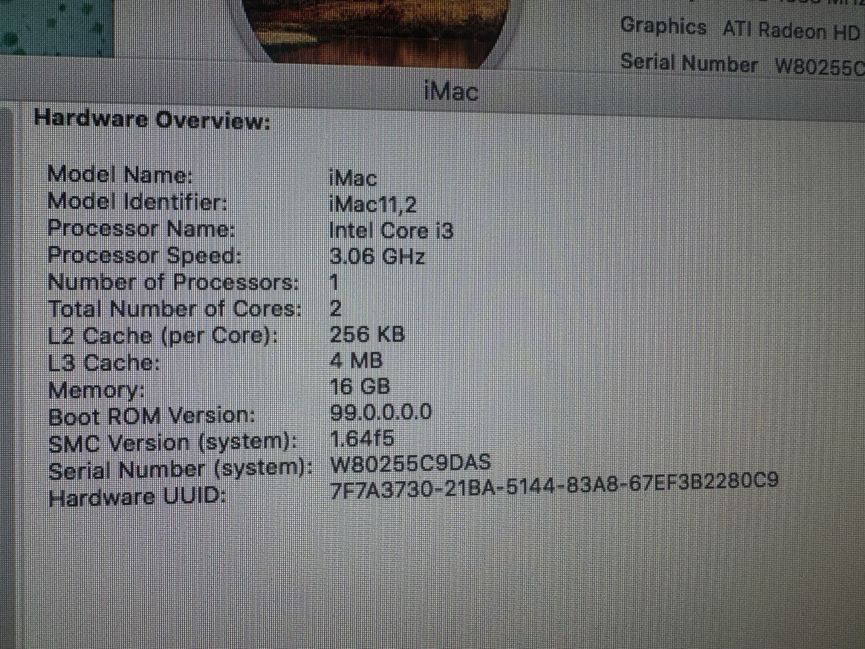The height and width of the screenshot is (649, 865).
Task: Select the 1.64f5 SMC version value
Action: click(x=362, y=438)
